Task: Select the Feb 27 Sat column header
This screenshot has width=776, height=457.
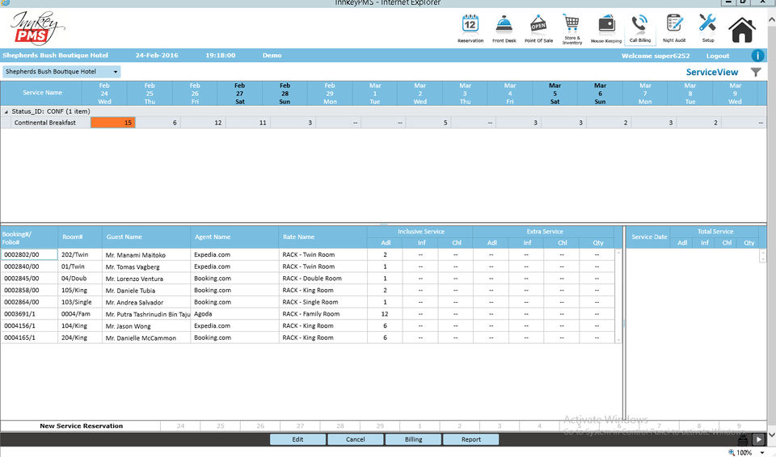Action: (x=239, y=94)
